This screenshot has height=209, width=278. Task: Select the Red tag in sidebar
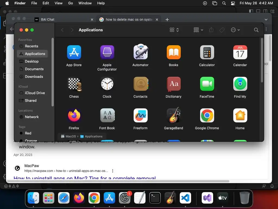(32, 133)
